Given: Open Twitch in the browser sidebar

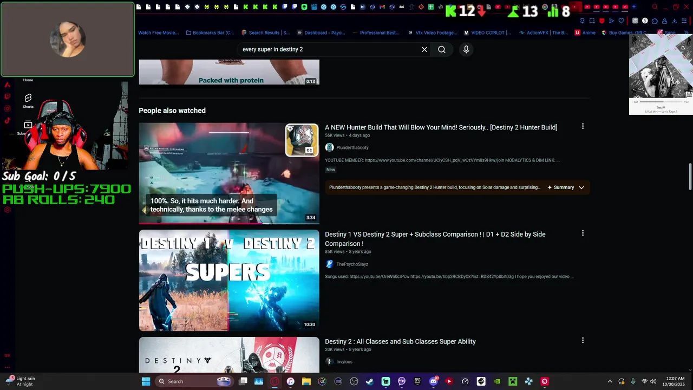Looking at the screenshot, I should tap(8, 96).
